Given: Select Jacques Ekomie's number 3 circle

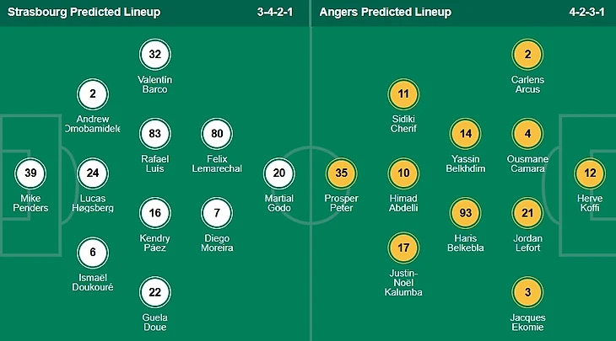Looking at the screenshot, I should (527, 291).
